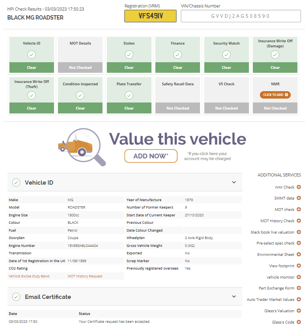Image resolution: width=308 pixels, height=331 pixels.
Task: Click the car magnifier valuation graphic
Action: [82, 147]
